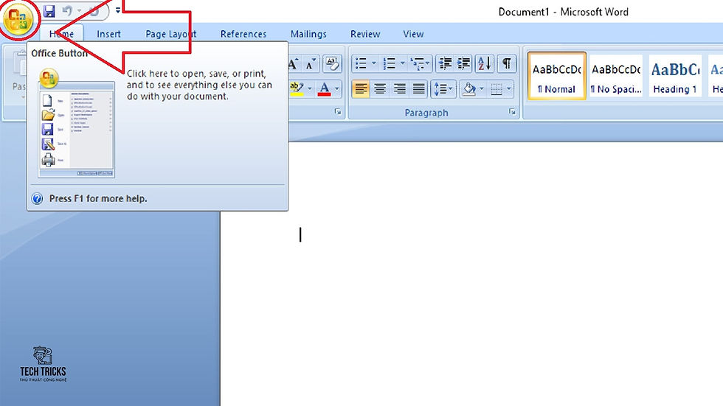Apply the No Spacing style
723x406 pixels.
pyautogui.click(x=615, y=75)
